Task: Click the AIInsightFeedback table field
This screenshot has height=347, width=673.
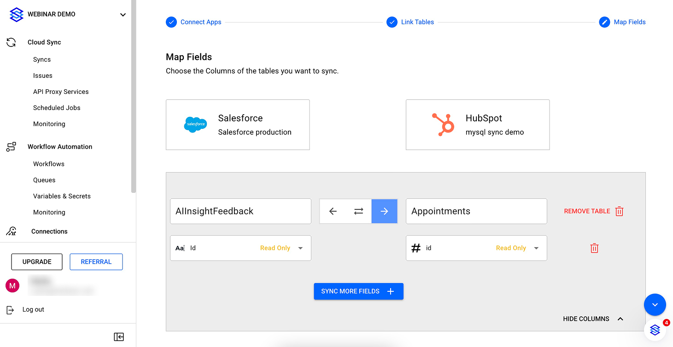Action: coord(240,211)
